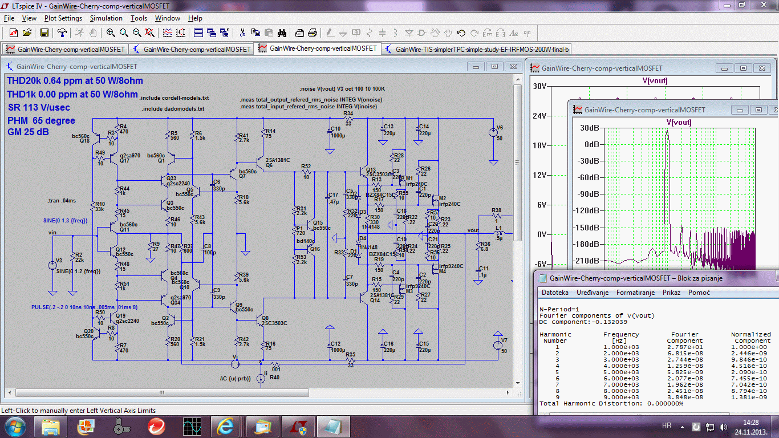779x438 pixels.
Task: Click the 'PHM 65 degree' comment
Action: pyautogui.click(x=41, y=121)
